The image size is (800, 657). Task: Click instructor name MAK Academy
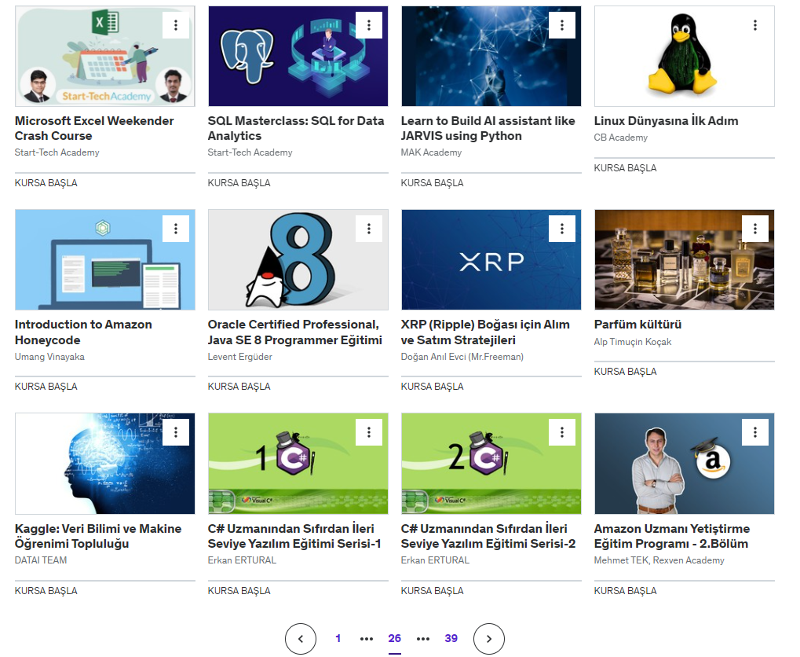[x=431, y=152]
